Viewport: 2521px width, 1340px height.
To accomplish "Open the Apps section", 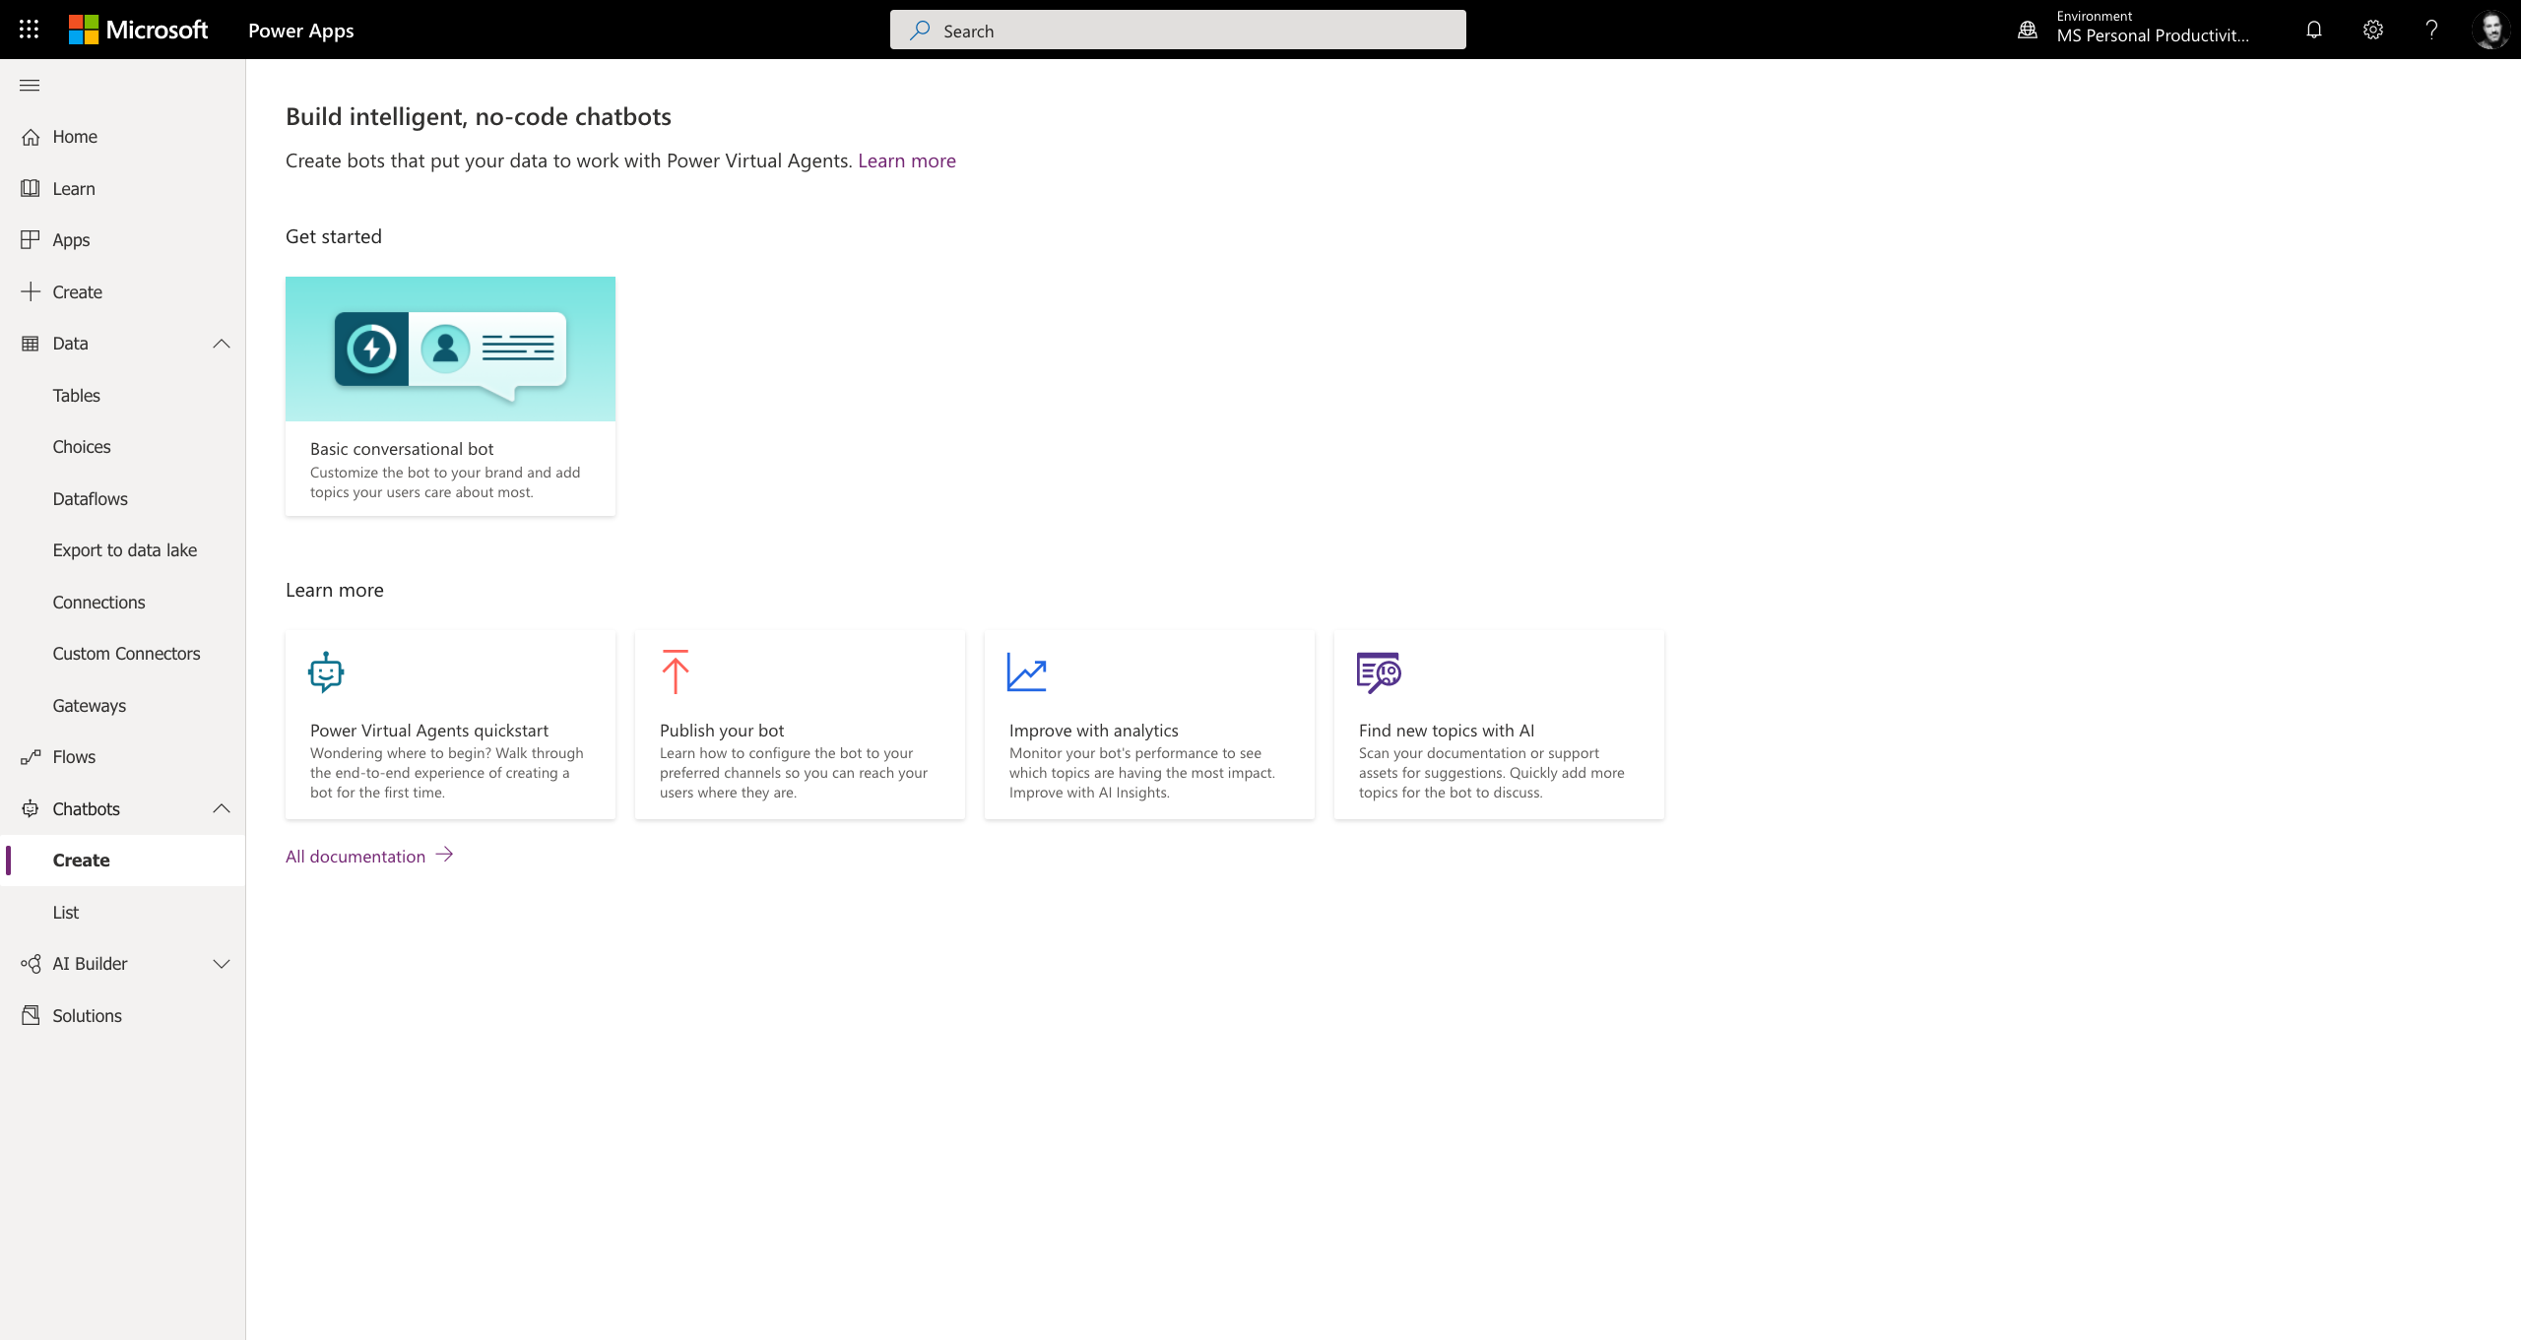I will tap(72, 239).
